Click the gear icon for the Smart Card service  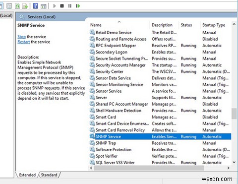92,117
